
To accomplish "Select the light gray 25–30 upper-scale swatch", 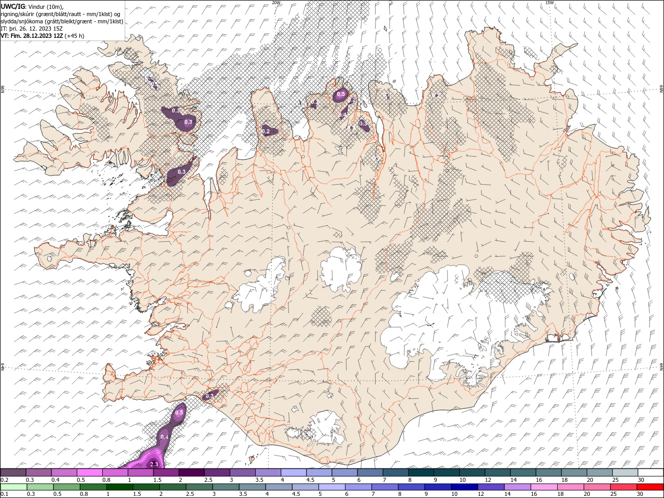I will [624, 473].
